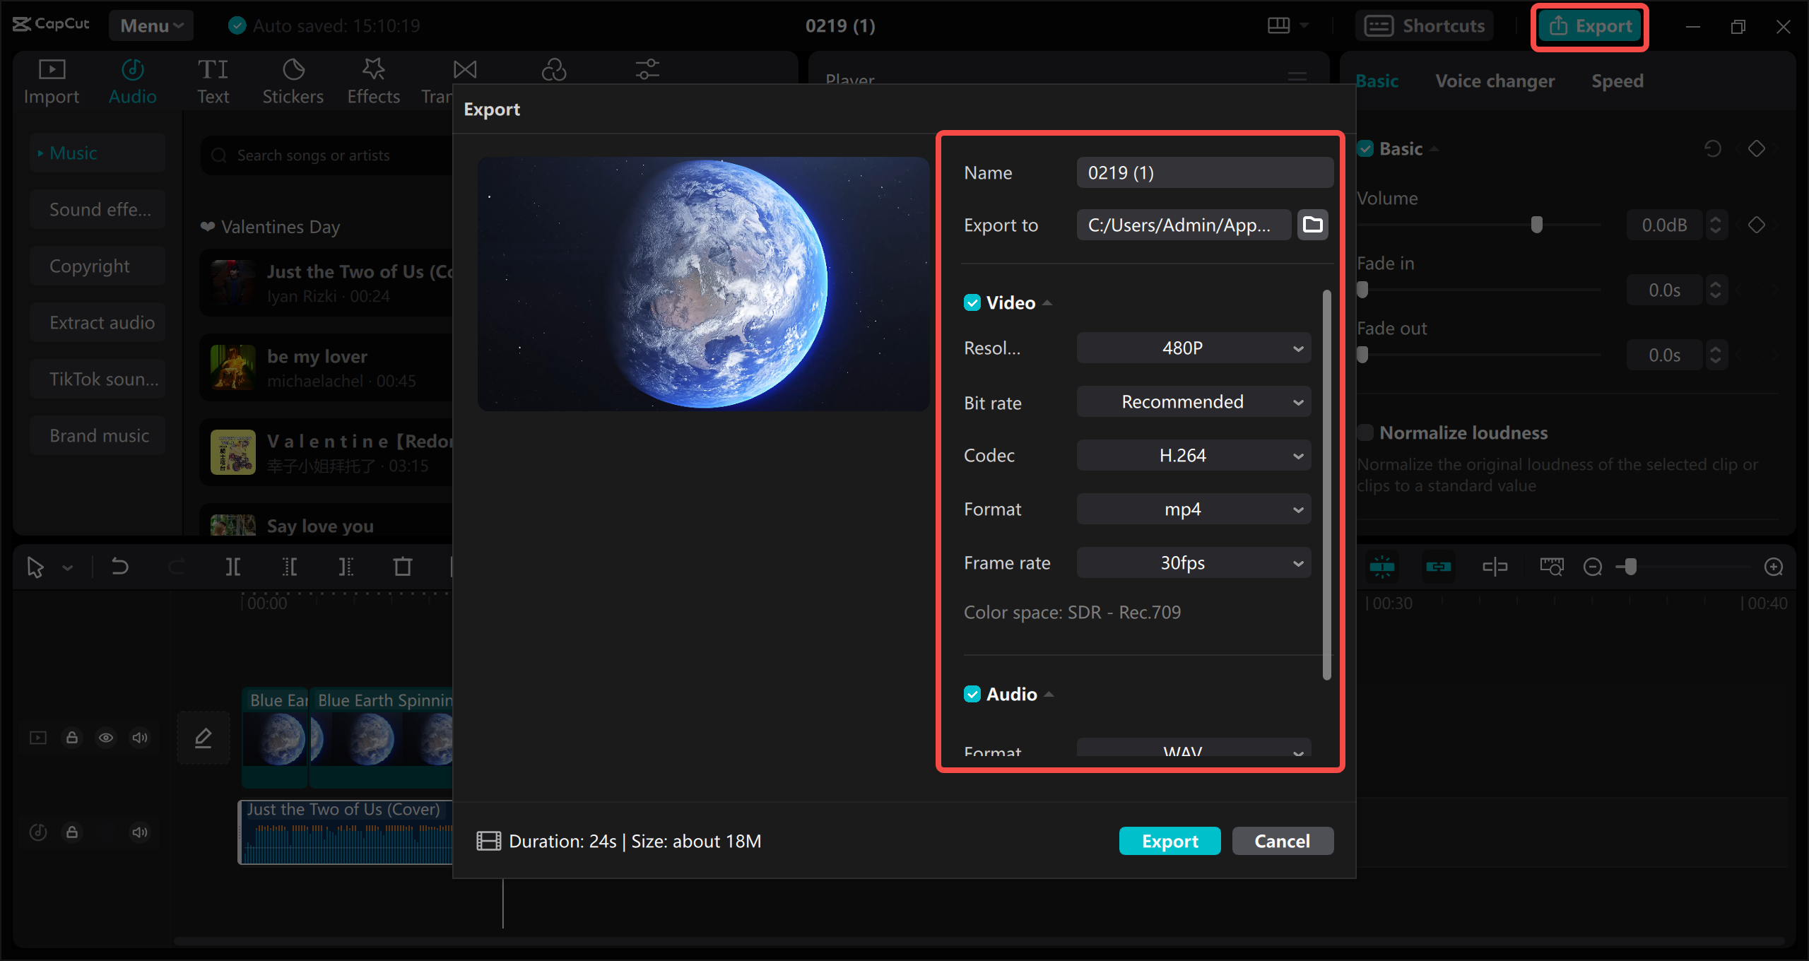
Task: Click the Export button in the dialog
Action: coord(1169,840)
